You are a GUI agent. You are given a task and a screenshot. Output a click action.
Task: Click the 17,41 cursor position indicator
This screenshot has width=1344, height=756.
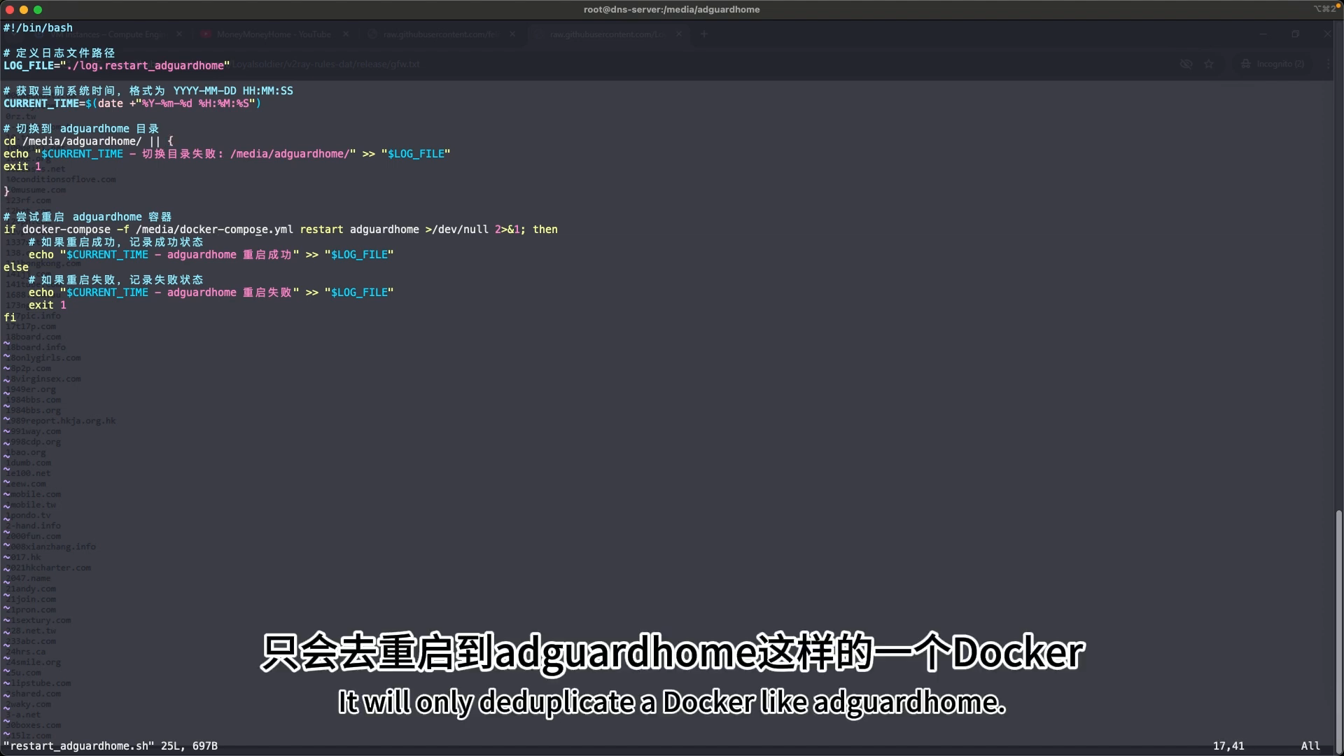click(x=1228, y=746)
